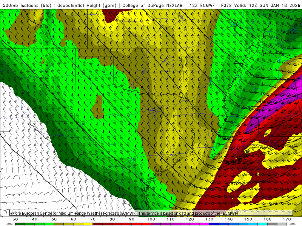Select the olive swatch just above 50
The image size is (302, 226).
[59, 224]
